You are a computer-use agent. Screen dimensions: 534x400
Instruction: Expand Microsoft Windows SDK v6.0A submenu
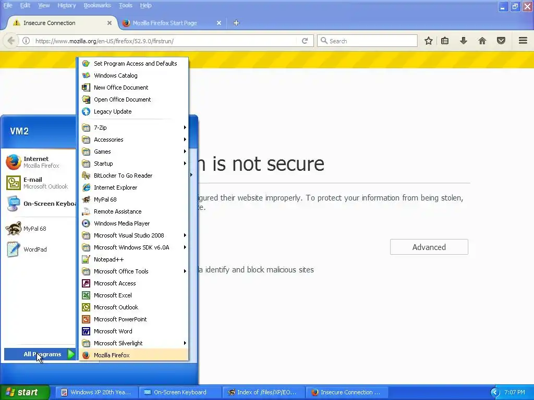click(x=134, y=247)
